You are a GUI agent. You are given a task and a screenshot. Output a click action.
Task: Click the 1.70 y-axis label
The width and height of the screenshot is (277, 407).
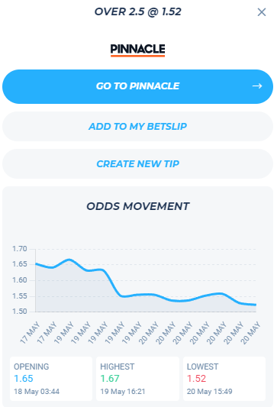click(20, 249)
